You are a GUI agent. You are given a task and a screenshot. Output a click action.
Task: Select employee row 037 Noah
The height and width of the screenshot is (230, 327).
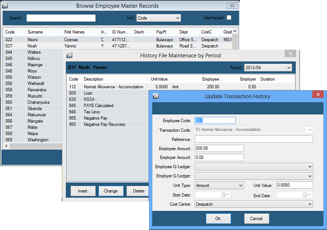click(118, 46)
